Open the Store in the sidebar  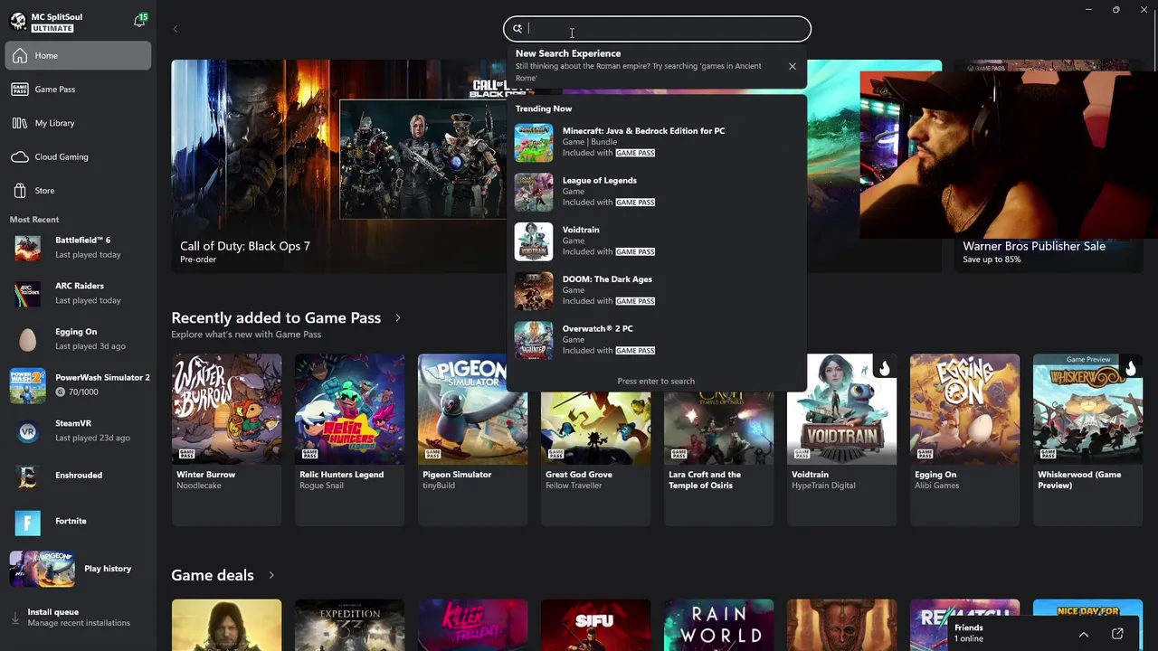tap(78, 191)
